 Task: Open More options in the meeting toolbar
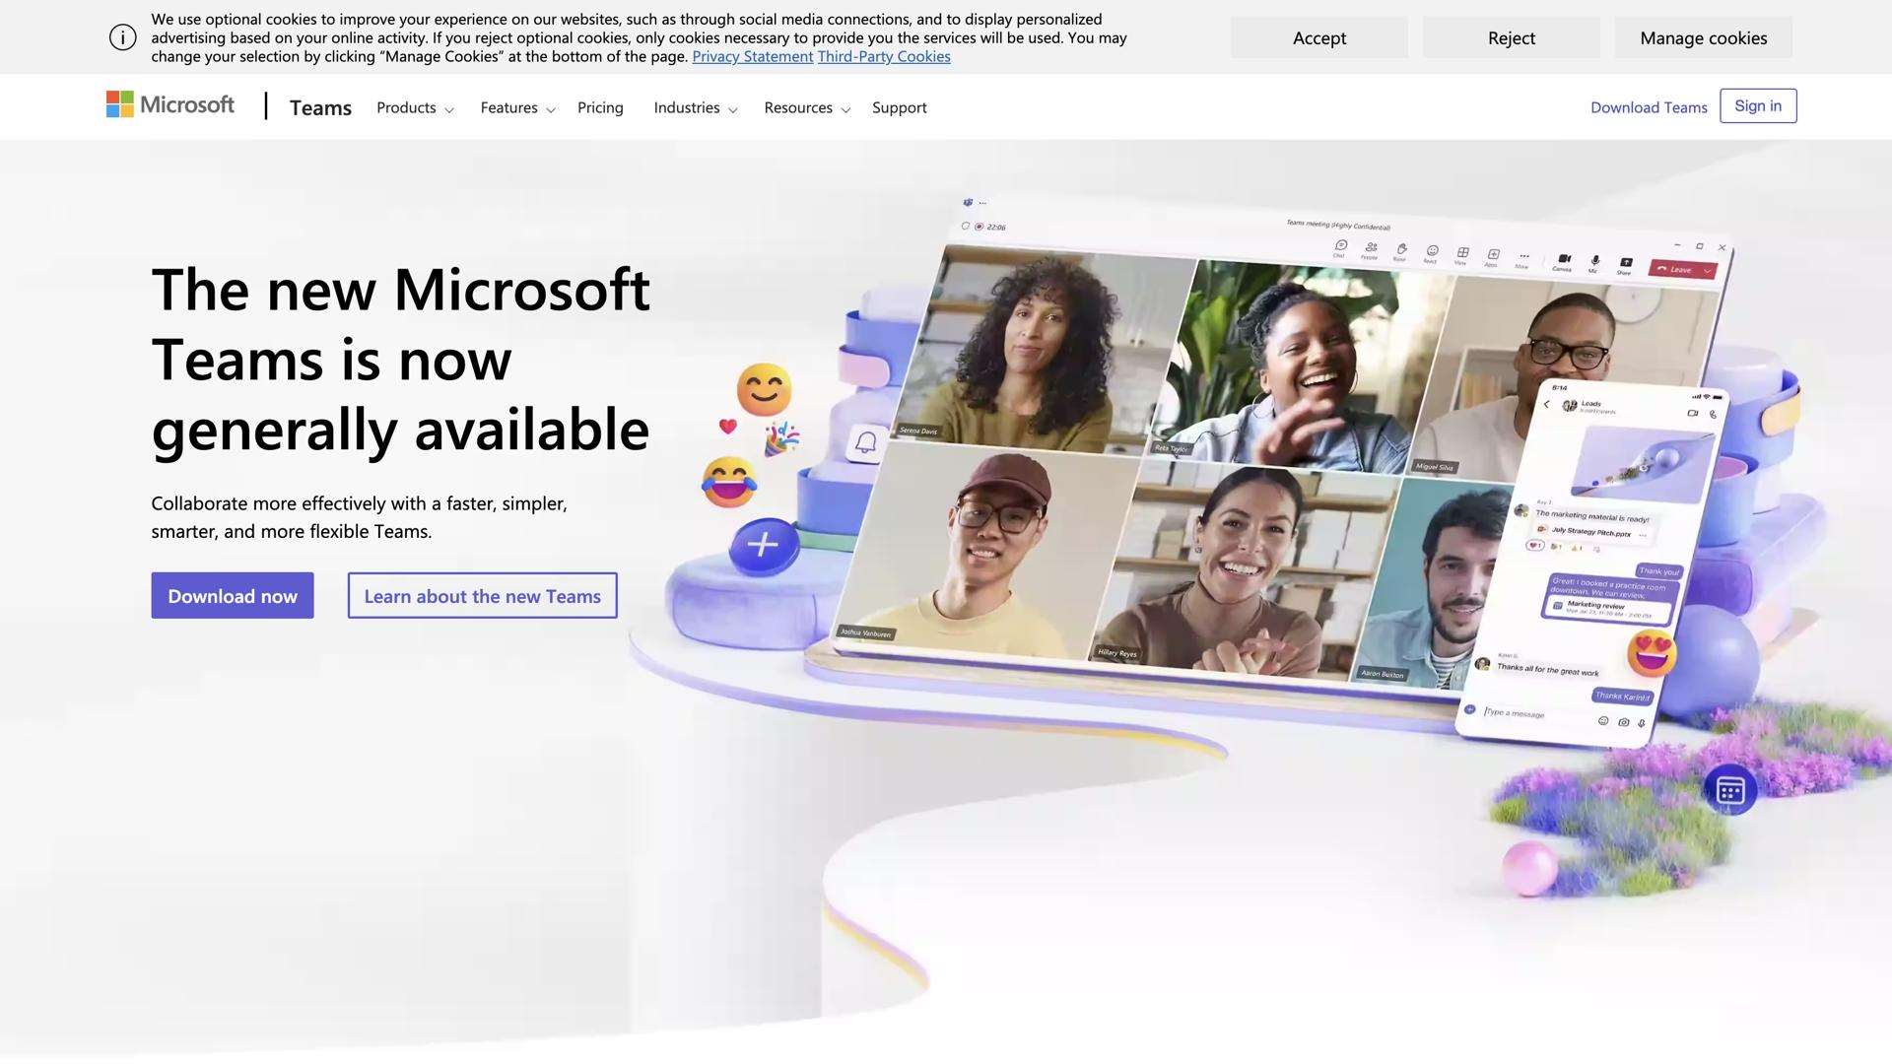pyautogui.click(x=1524, y=256)
